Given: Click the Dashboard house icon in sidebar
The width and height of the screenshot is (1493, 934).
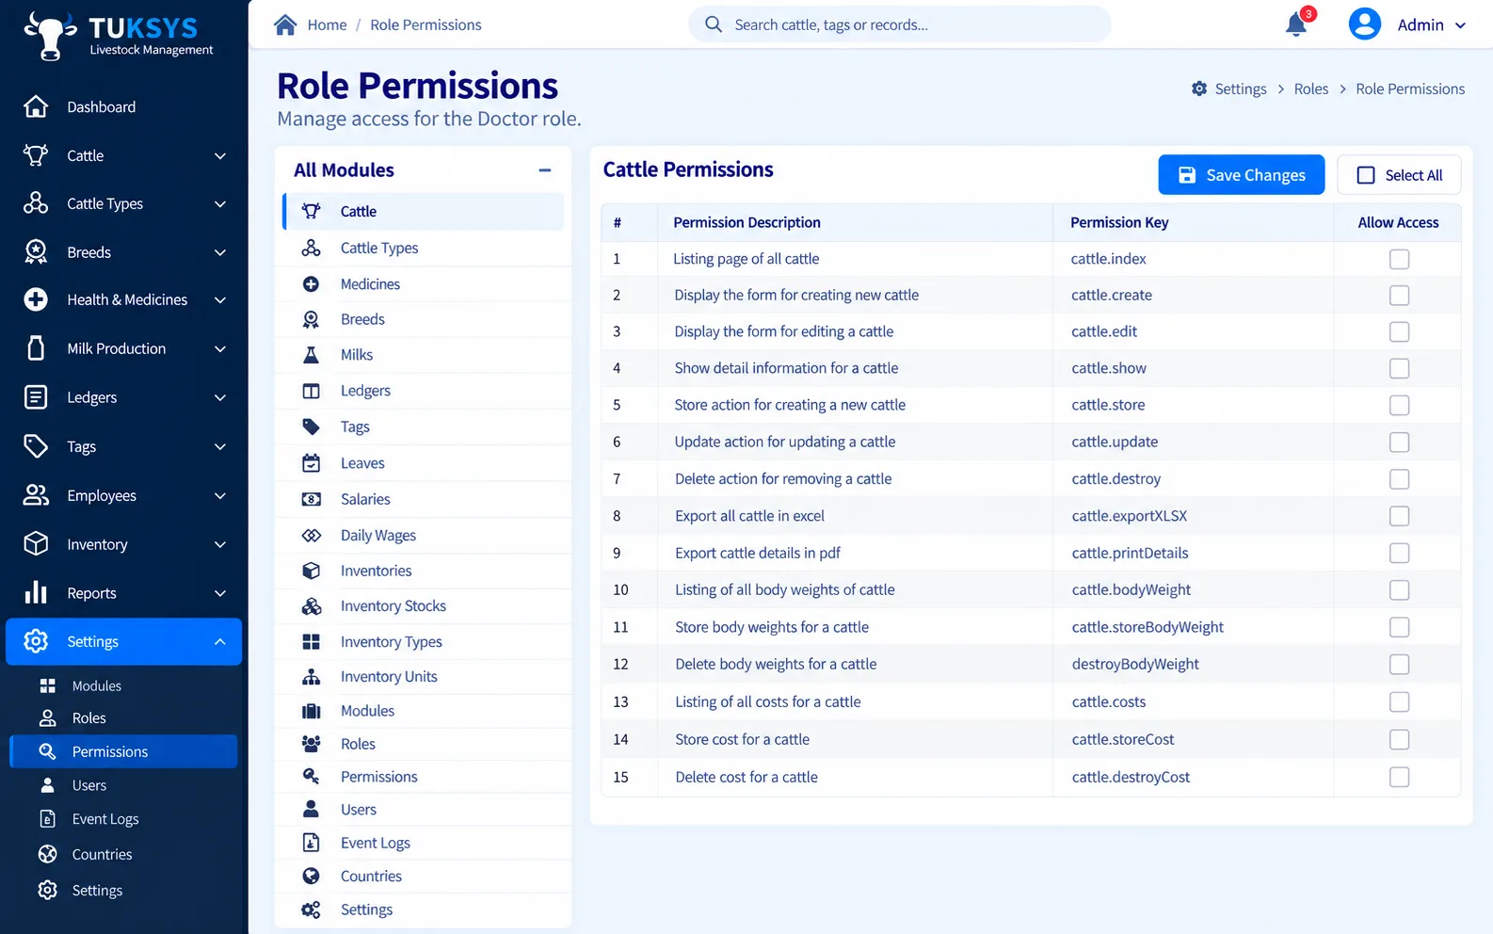Looking at the screenshot, I should coord(36,106).
